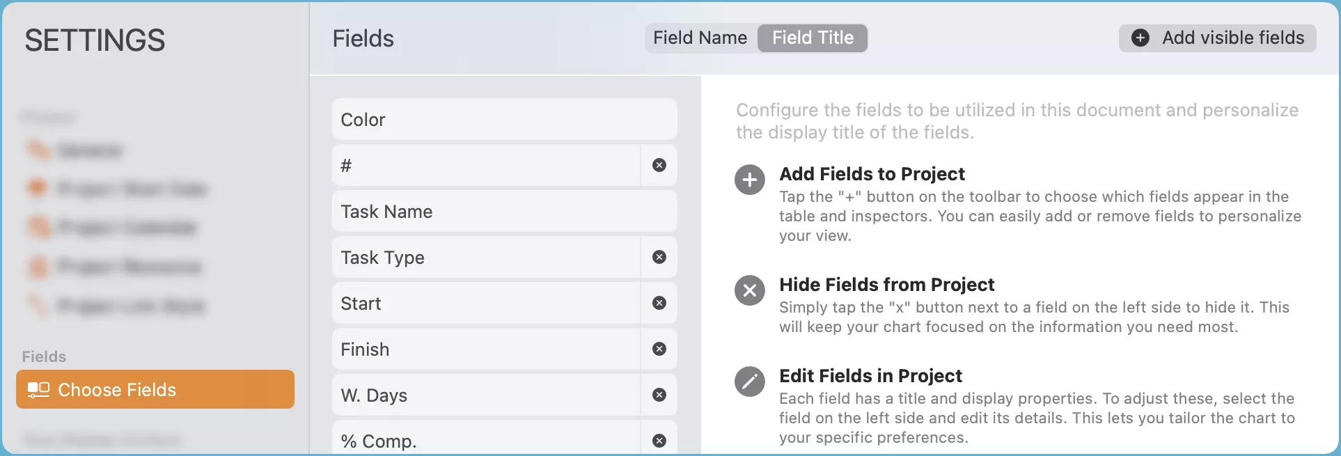This screenshot has height=456, width=1341.
Task: Click the Choose Fields icon in sidebar
Action: [x=40, y=389]
